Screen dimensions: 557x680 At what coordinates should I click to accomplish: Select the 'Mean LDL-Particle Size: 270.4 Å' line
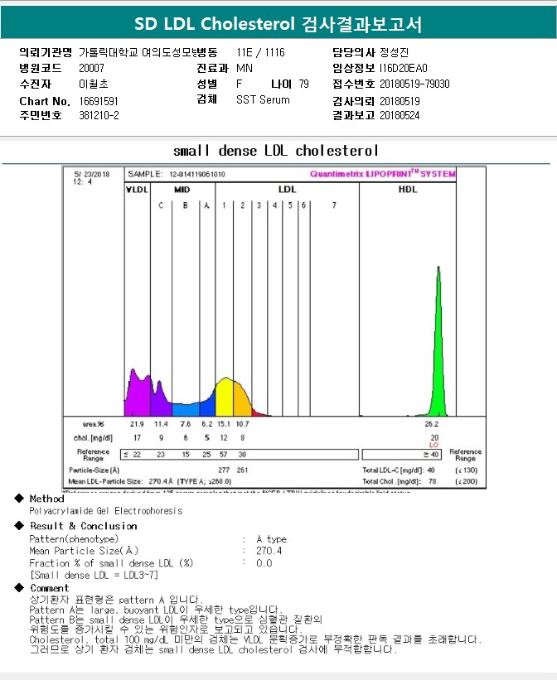tap(150, 481)
